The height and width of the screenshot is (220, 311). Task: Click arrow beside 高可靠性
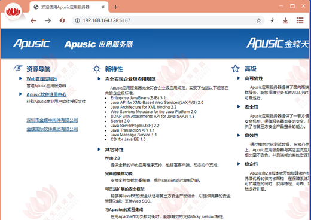click(239, 78)
